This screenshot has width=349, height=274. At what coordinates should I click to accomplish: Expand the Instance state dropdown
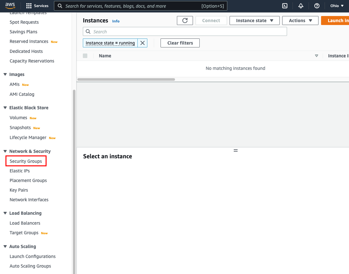254,21
